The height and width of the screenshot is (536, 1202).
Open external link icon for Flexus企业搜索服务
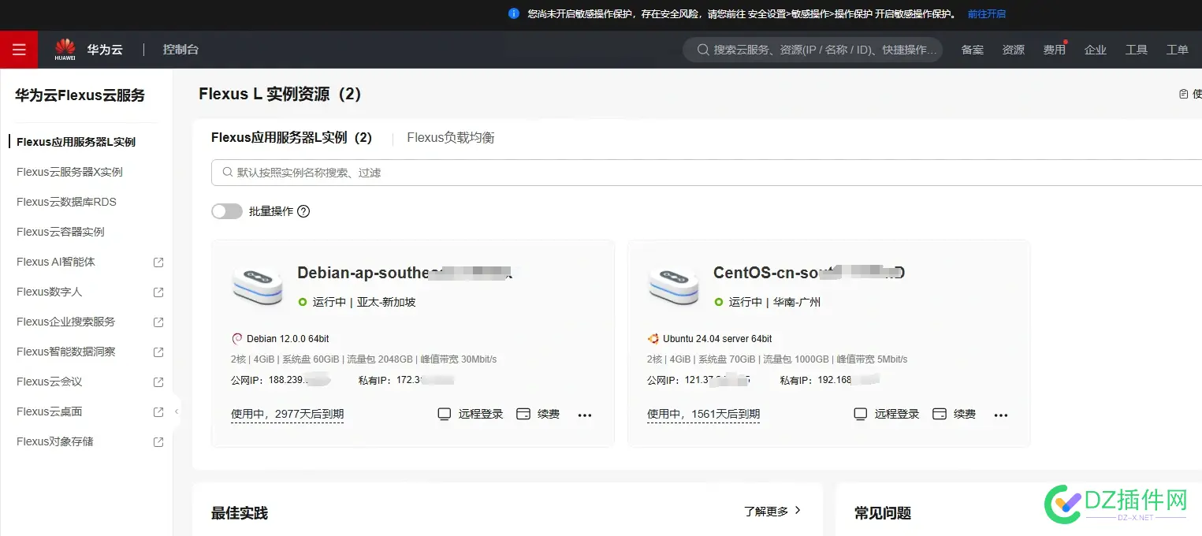pyautogui.click(x=158, y=322)
